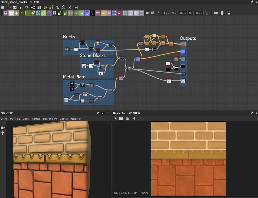Add a Warp node from toolbar

point(125,13)
